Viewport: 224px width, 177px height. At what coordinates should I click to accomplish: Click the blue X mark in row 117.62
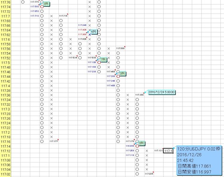click(x=90, y=34)
